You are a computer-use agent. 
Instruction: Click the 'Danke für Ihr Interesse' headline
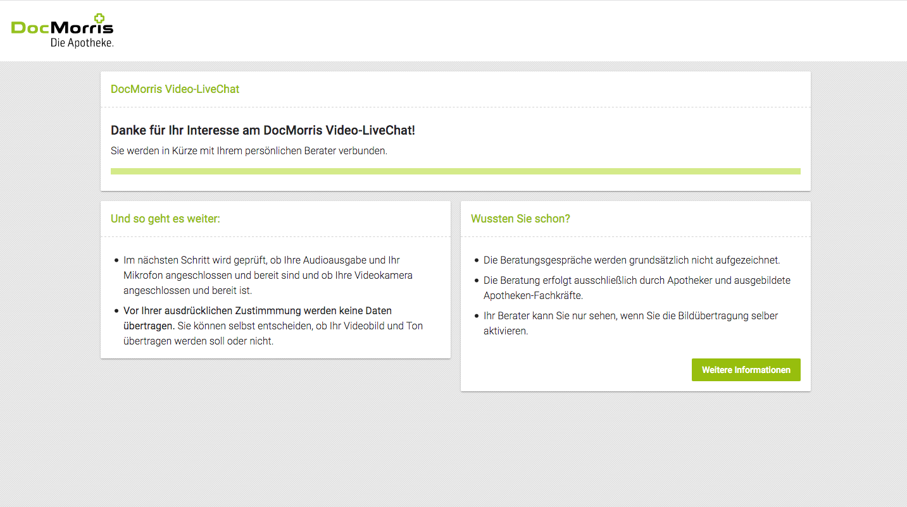click(x=263, y=130)
